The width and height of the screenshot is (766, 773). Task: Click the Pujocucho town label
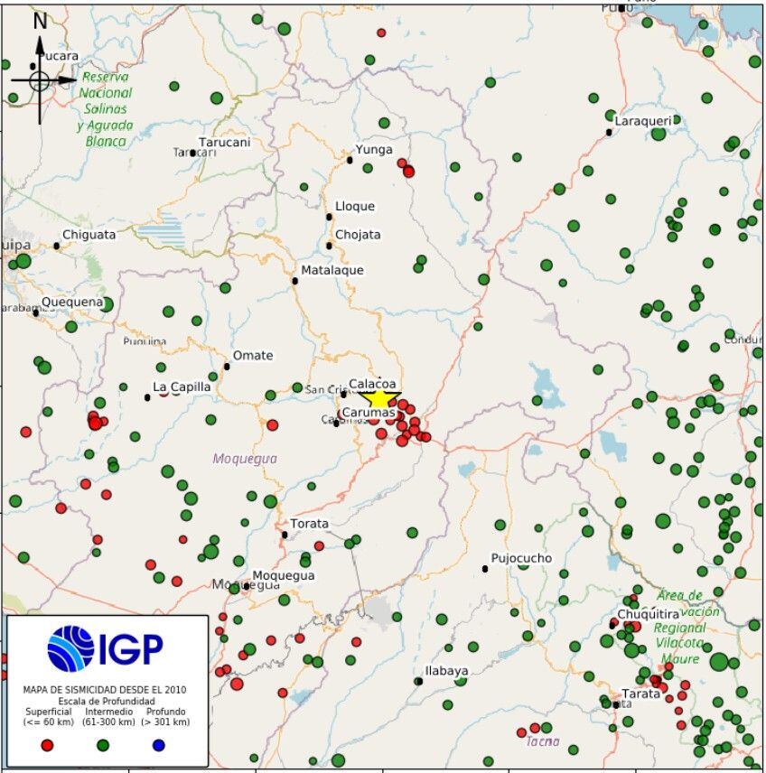522,558
